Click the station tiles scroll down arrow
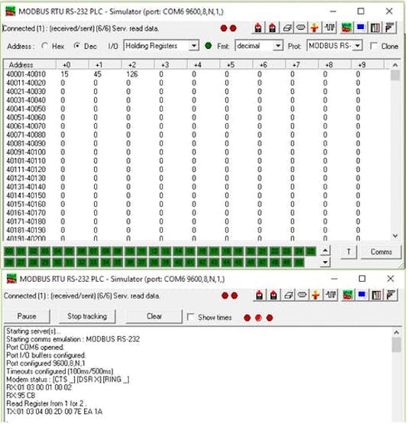Viewport: 408px width, 424px height. click(325, 262)
